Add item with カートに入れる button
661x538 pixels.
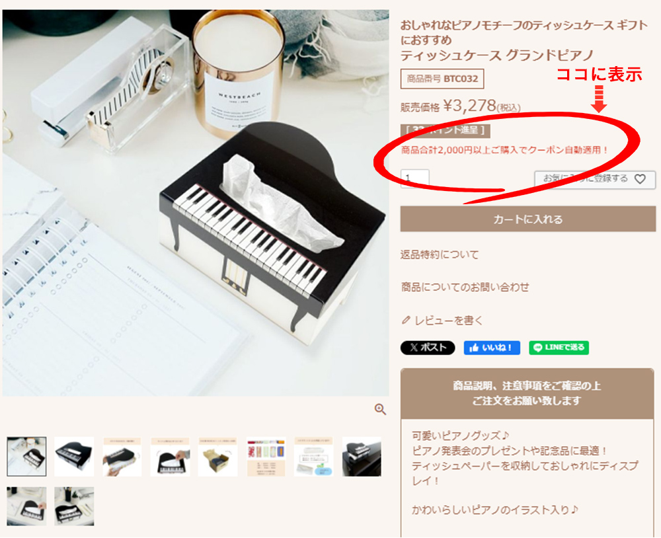527,219
